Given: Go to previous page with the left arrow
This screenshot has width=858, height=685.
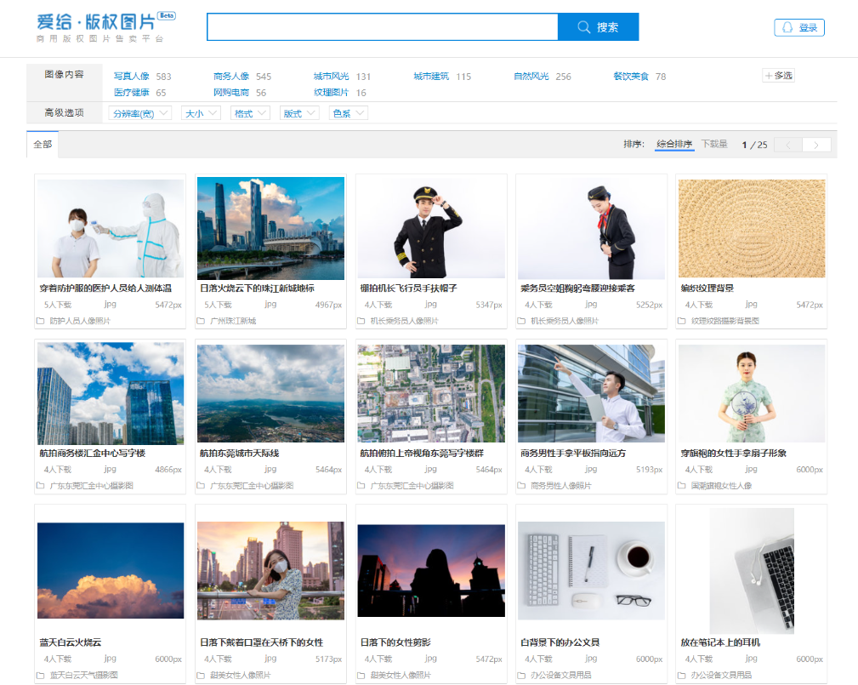Looking at the screenshot, I should coord(788,145).
